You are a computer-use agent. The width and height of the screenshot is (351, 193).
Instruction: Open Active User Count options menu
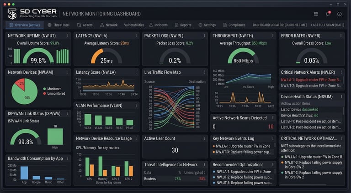[x=204, y=138]
